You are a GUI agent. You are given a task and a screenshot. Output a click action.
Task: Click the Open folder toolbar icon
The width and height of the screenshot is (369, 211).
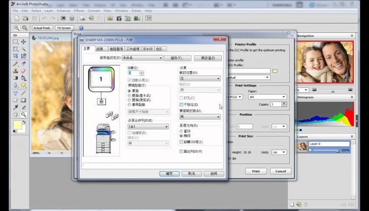[26, 18]
